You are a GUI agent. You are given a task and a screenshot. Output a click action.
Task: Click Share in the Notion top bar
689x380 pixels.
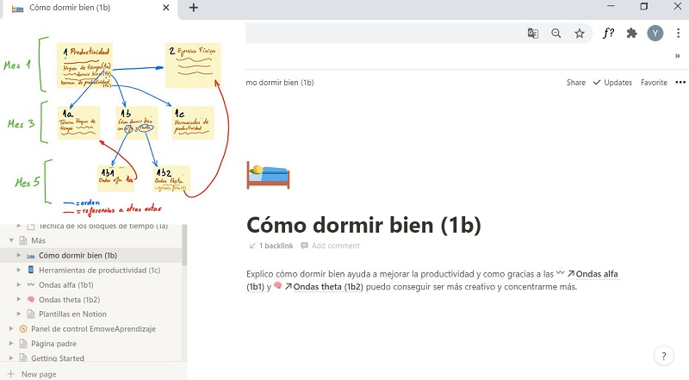(575, 82)
